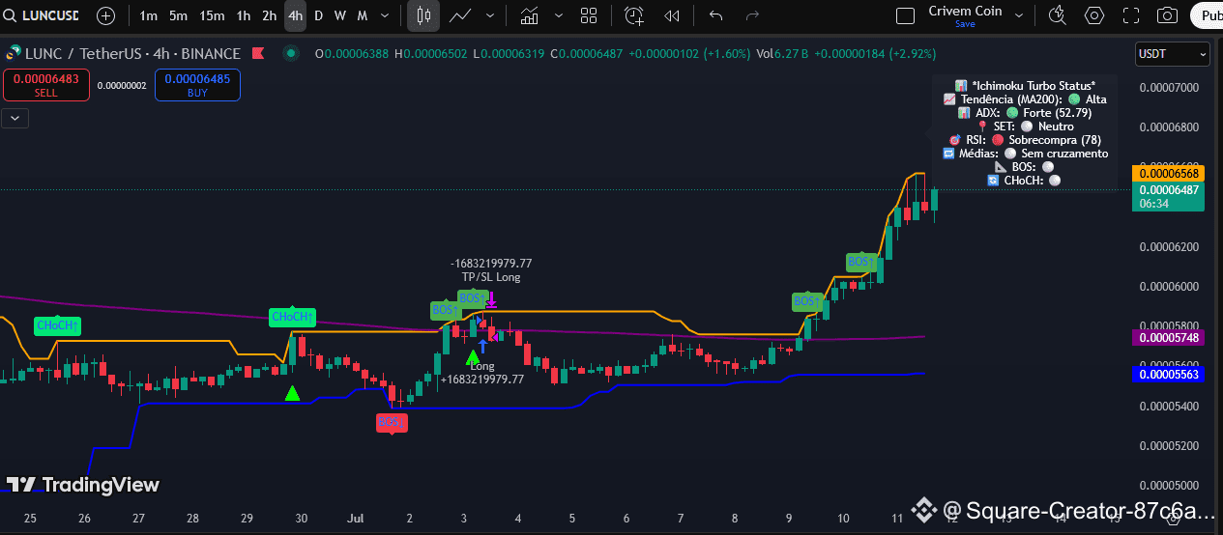Click the SELL 0.00006483 button
This screenshot has height=535, width=1223.
[46, 85]
